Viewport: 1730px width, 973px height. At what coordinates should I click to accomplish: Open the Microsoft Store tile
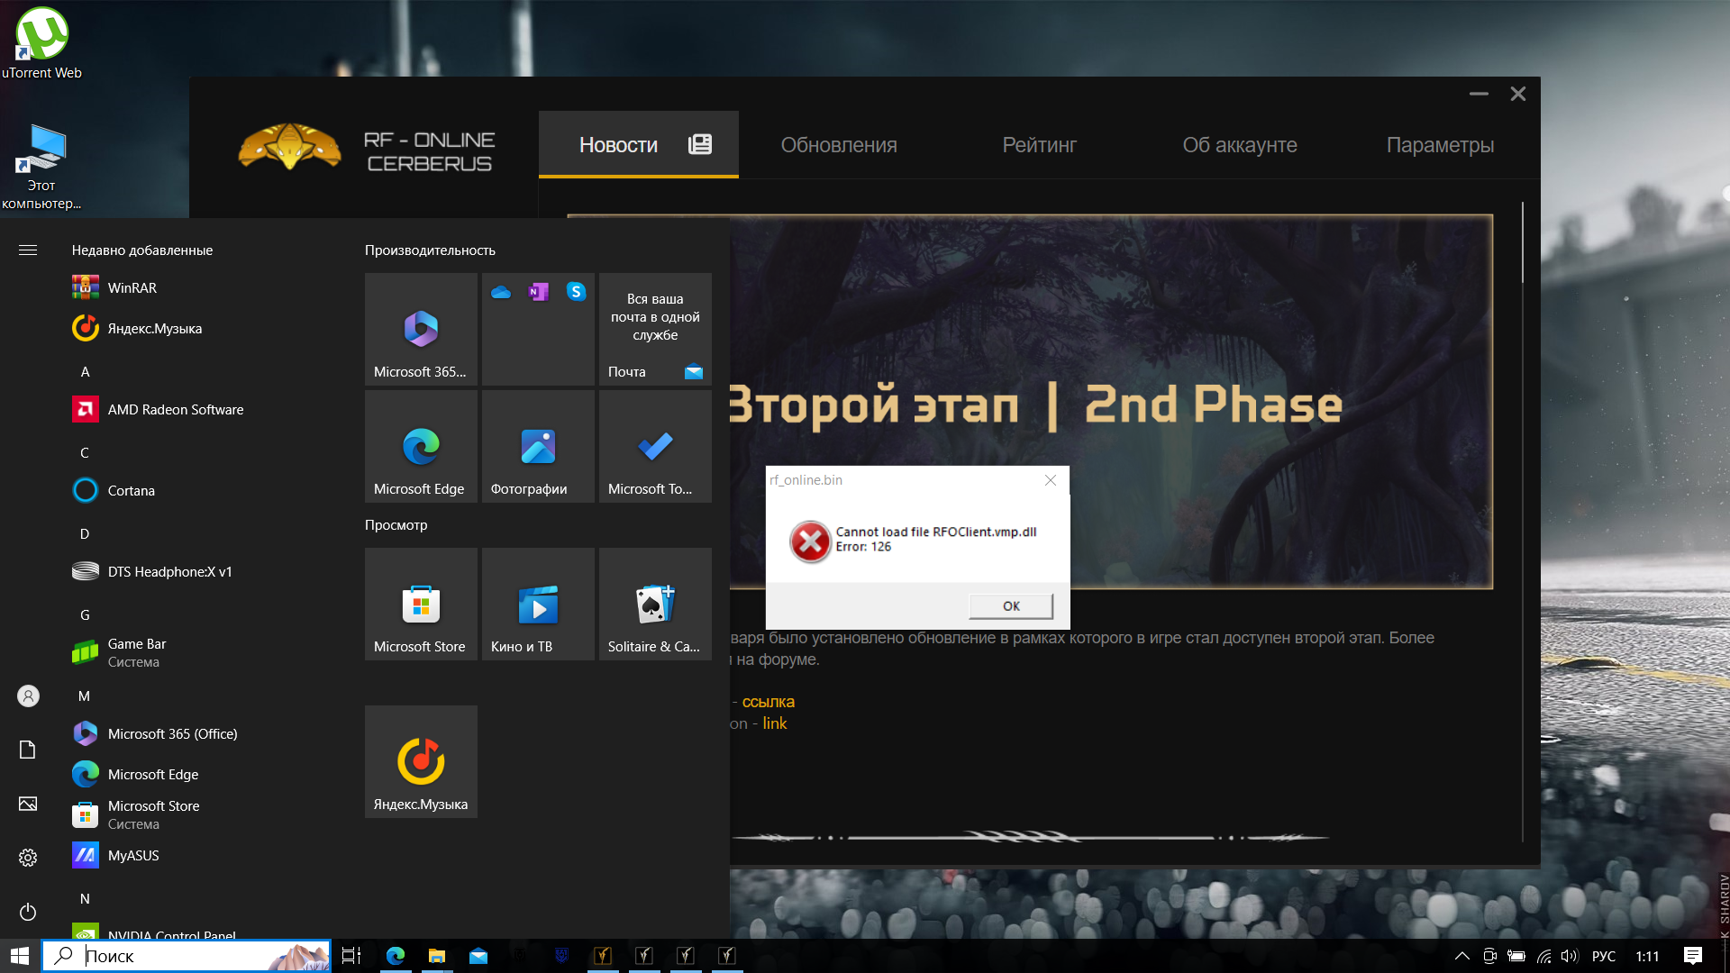421,604
